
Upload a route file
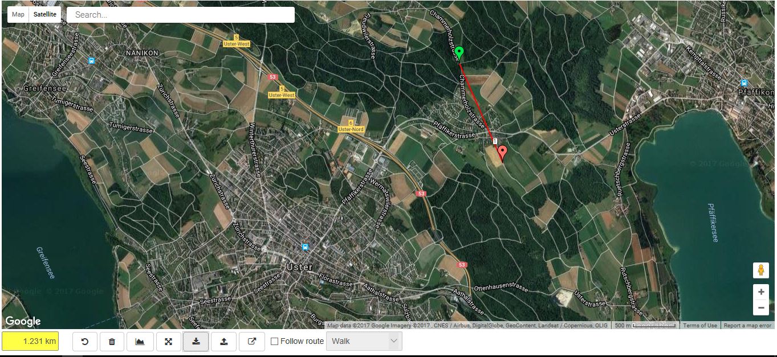(x=224, y=342)
